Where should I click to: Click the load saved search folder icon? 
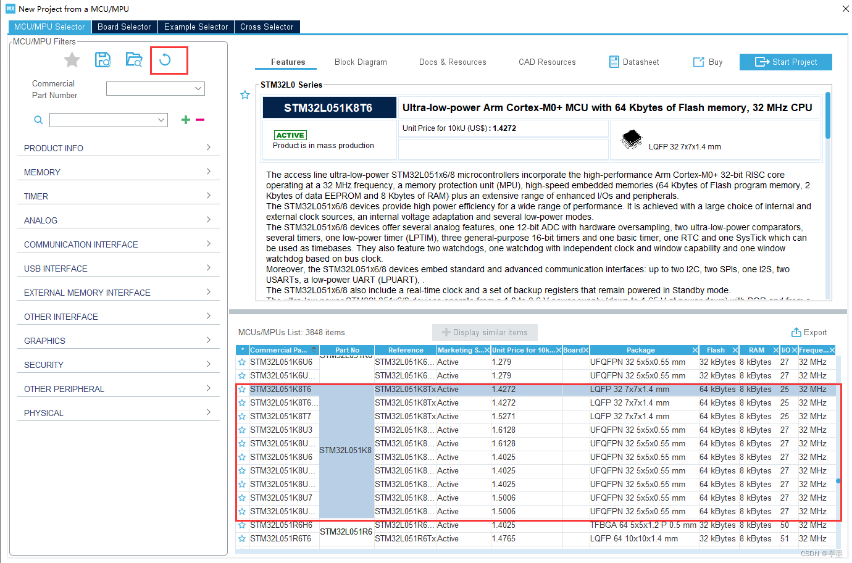(x=133, y=60)
